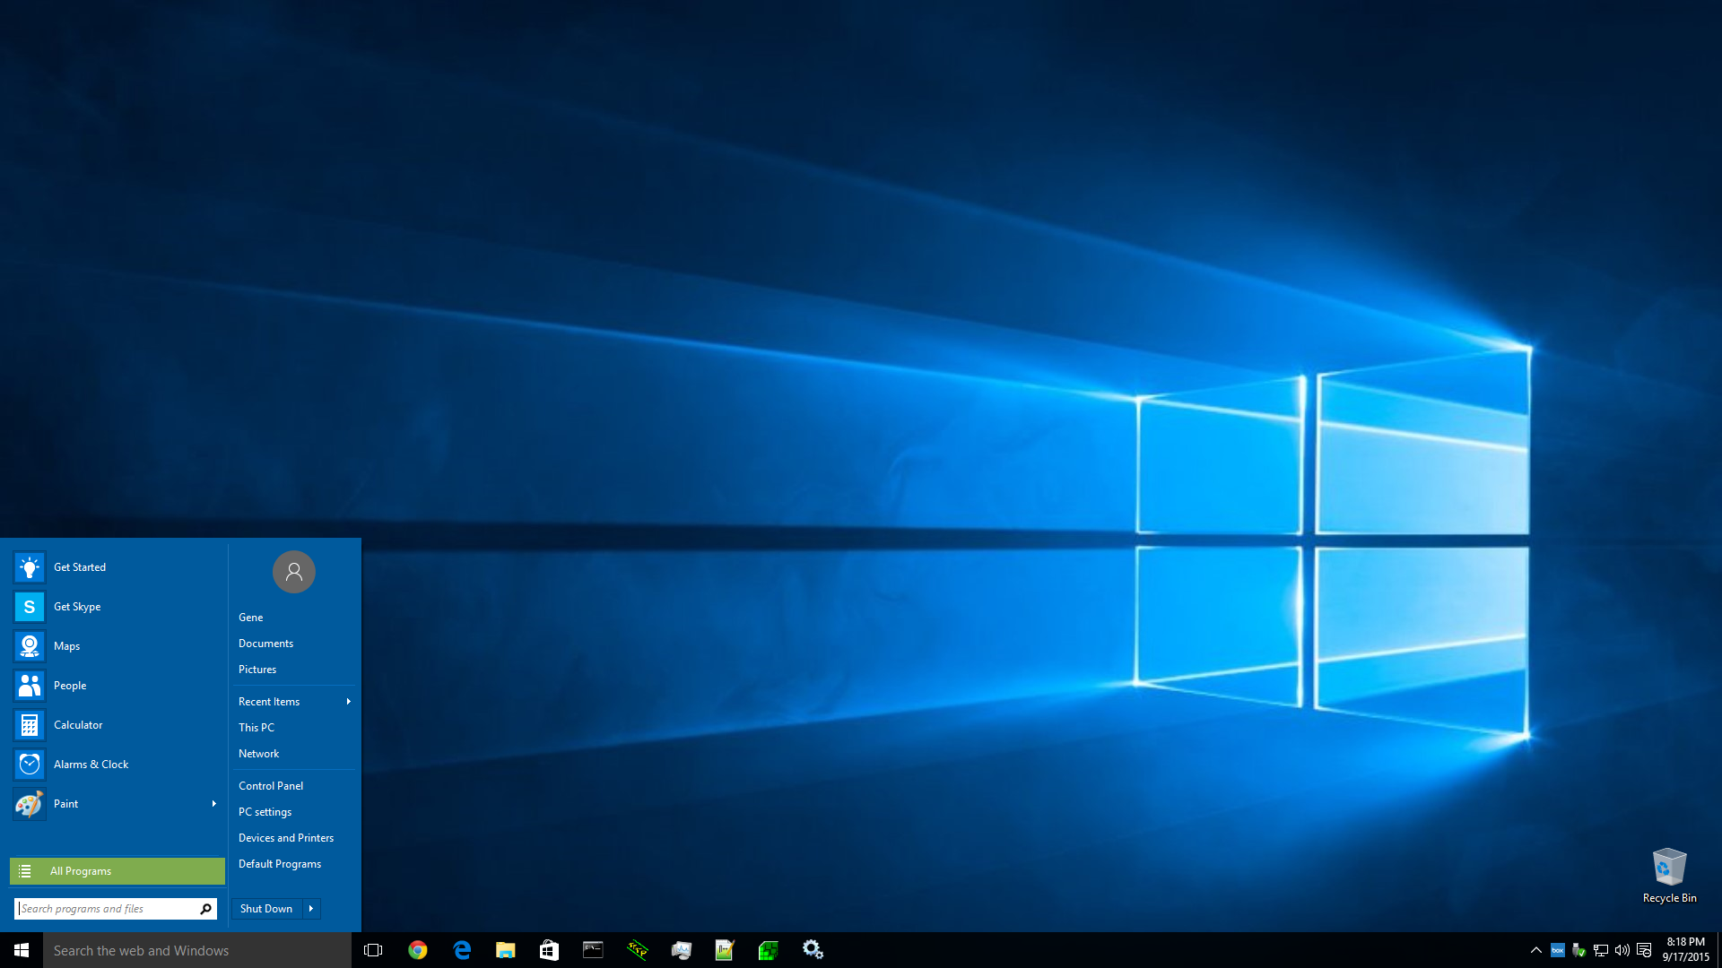Launch Calculator from the start menu
Screen dimensions: 1722x968
tap(78, 725)
